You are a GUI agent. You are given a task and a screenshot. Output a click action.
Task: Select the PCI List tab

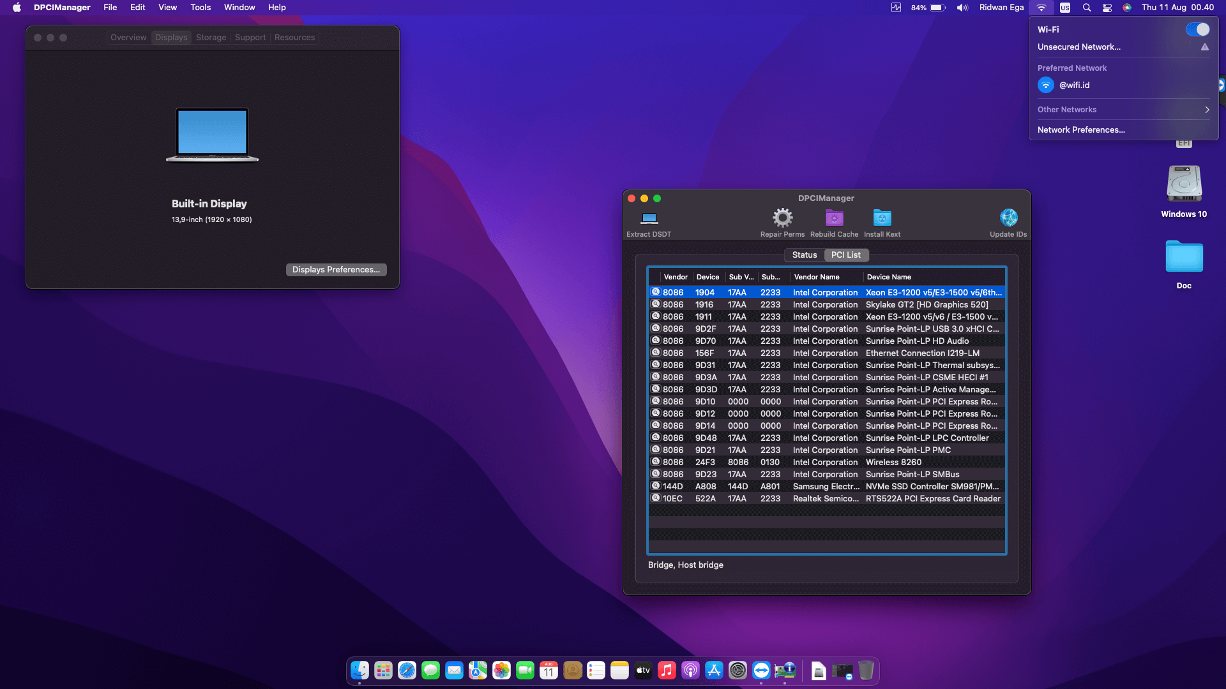tap(845, 255)
